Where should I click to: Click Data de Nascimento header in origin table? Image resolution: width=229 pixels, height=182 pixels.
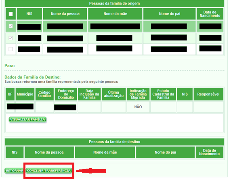click(210, 14)
